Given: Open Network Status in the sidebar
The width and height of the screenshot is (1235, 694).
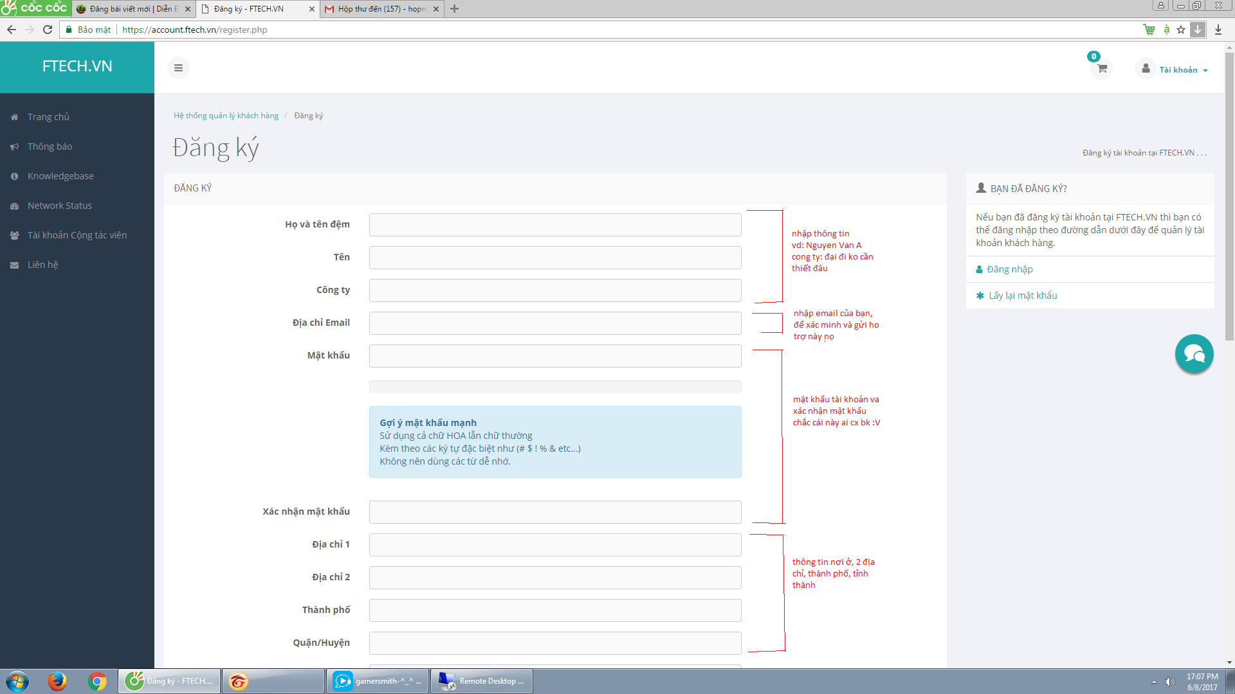Looking at the screenshot, I should [59, 206].
